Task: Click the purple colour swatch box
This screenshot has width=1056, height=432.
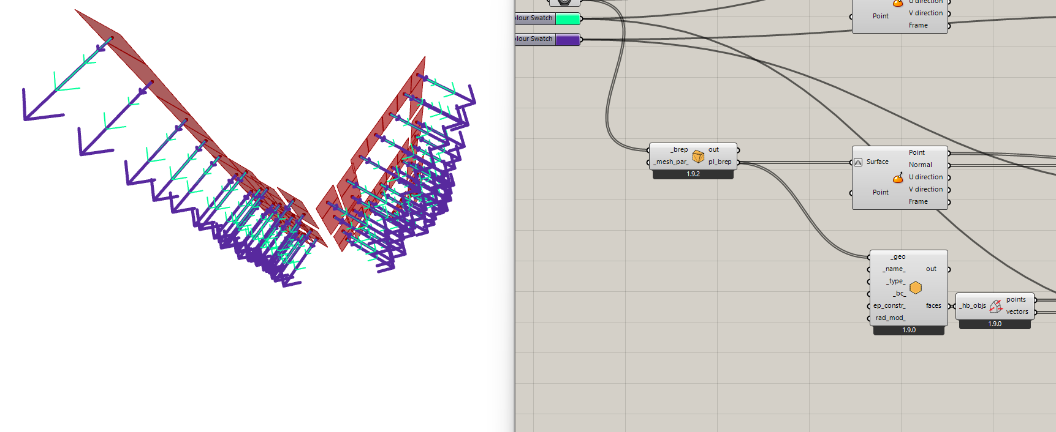Action: pyautogui.click(x=568, y=39)
